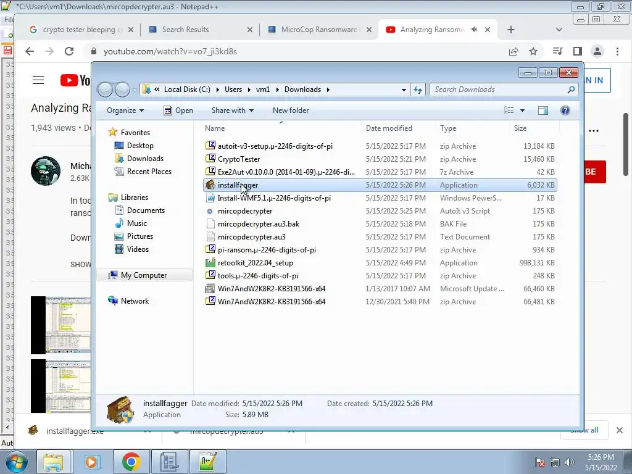Screen dimensions: 632x474
Task: Expand Downloads breadcrumb arrow
Action: (x=328, y=89)
